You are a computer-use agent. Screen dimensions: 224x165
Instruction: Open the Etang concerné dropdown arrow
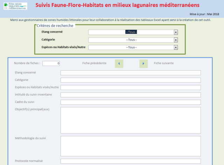(x=176, y=32)
